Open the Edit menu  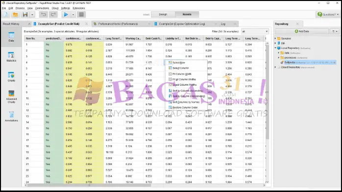[11, 8]
